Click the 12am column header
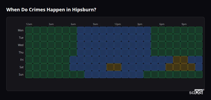 29,24
